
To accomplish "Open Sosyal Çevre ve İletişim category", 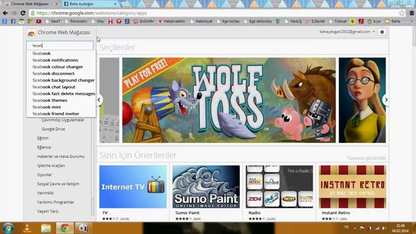I will tap(58, 183).
